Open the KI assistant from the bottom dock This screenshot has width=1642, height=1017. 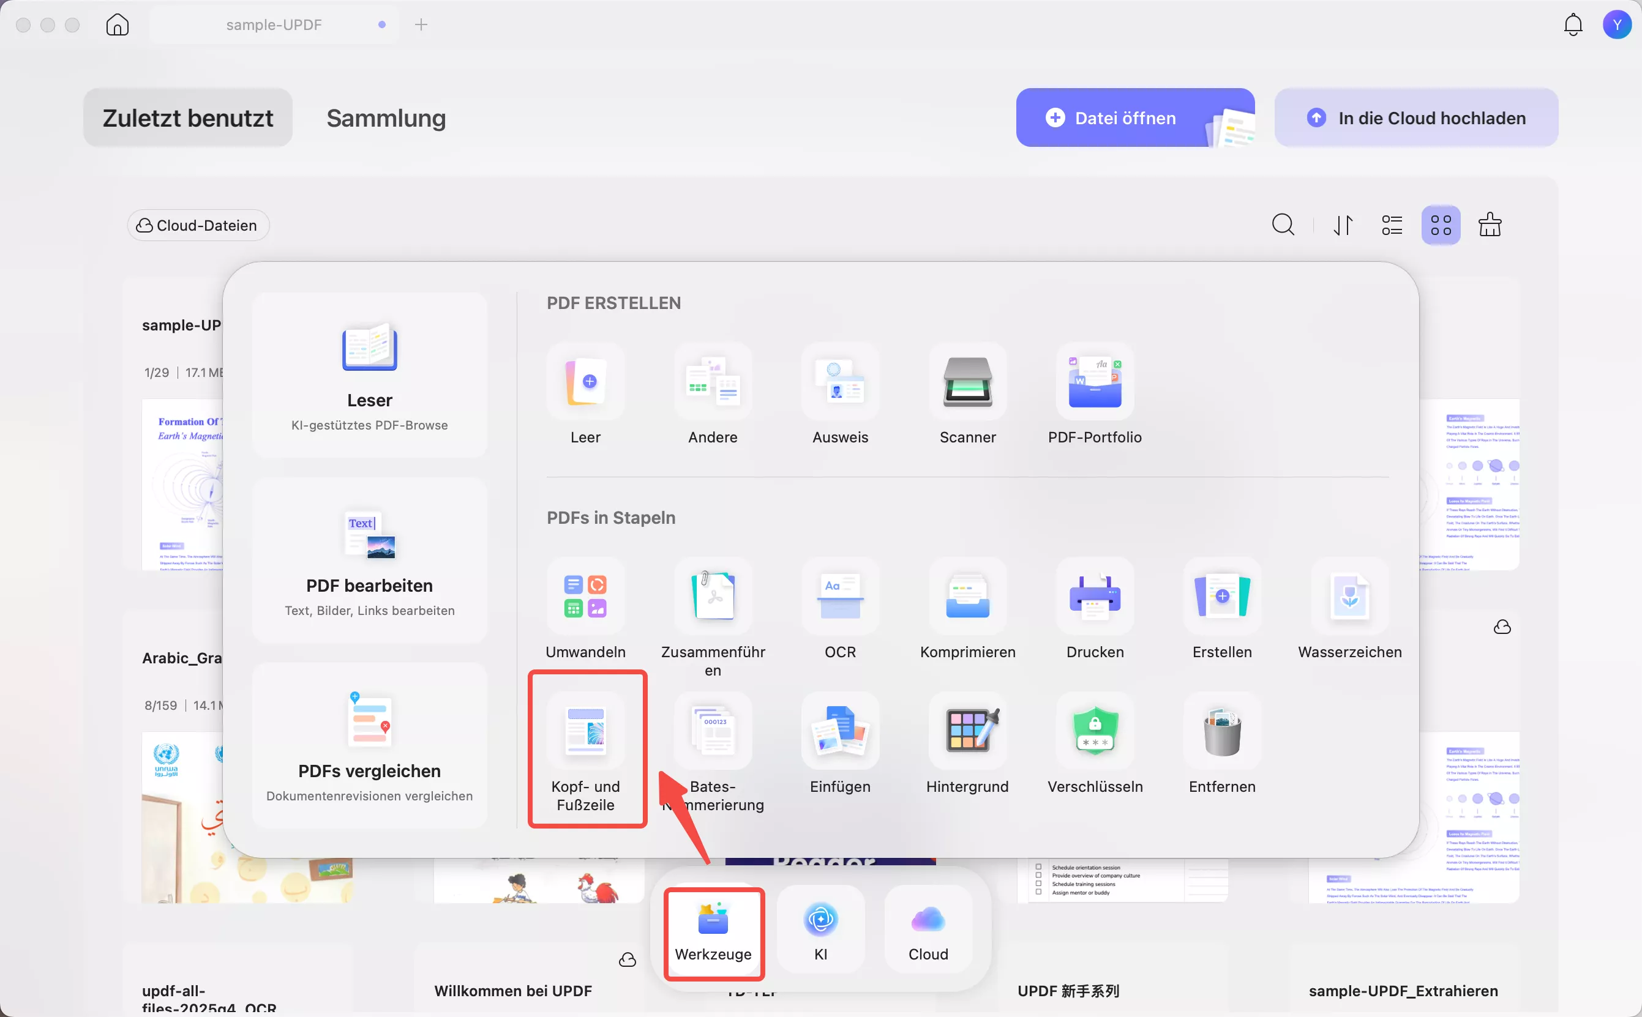pyautogui.click(x=820, y=929)
